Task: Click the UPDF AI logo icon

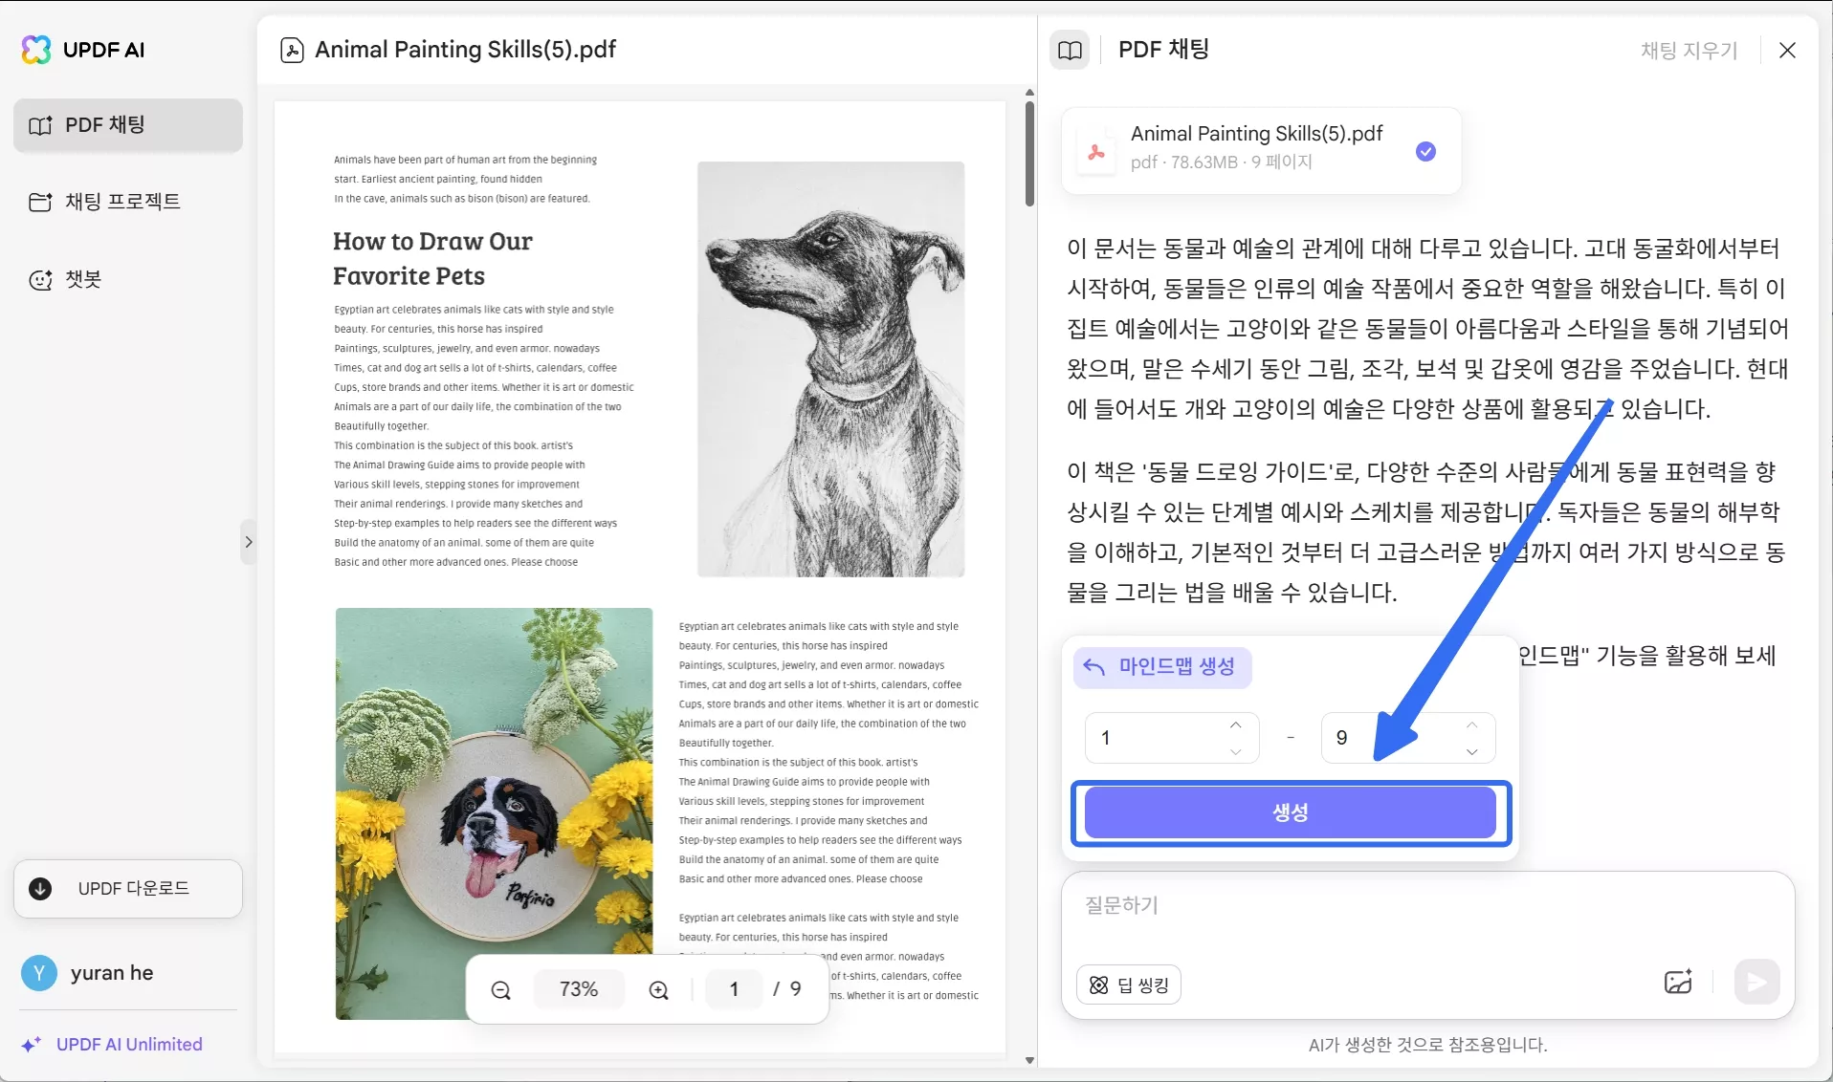Action: click(x=36, y=50)
